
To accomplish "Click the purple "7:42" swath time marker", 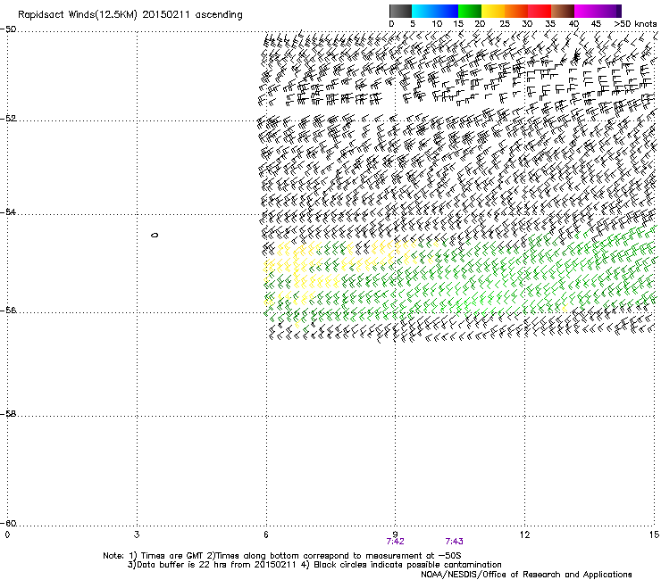I will click(395, 542).
